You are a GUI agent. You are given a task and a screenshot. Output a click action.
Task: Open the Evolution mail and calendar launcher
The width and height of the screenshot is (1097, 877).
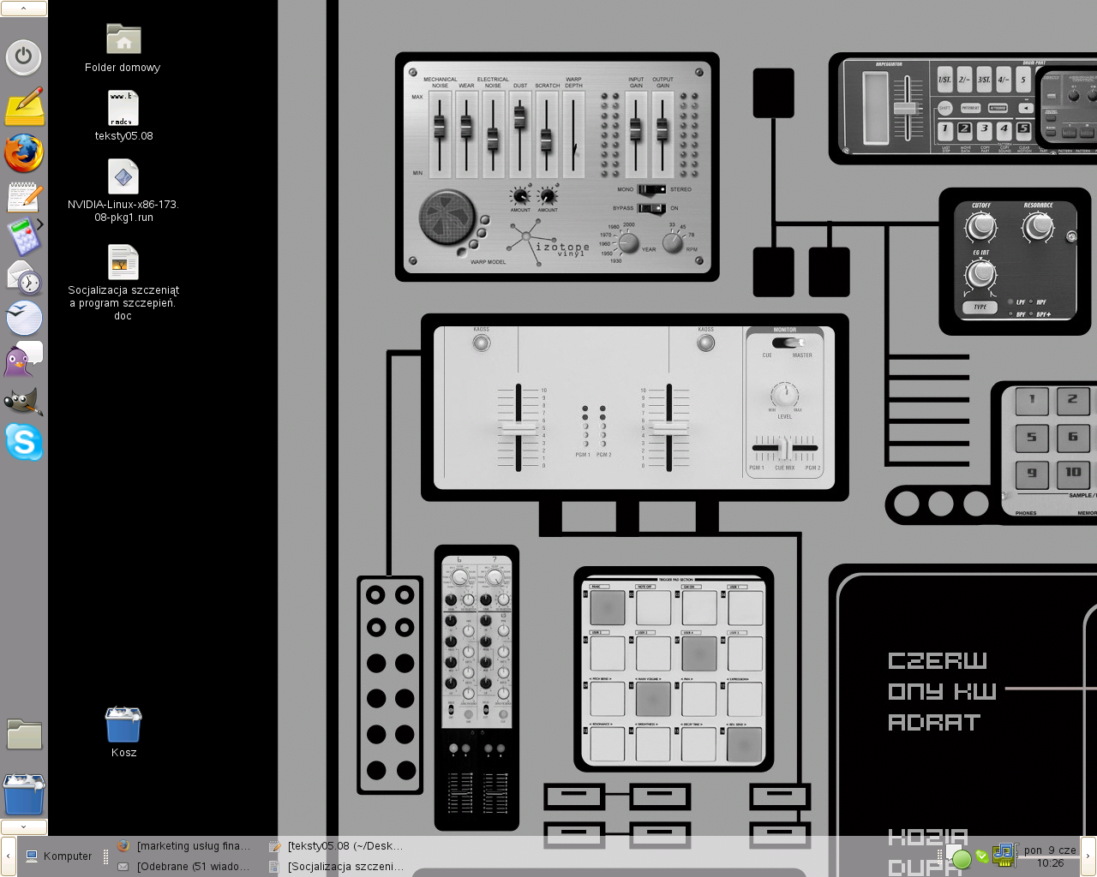(23, 277)
